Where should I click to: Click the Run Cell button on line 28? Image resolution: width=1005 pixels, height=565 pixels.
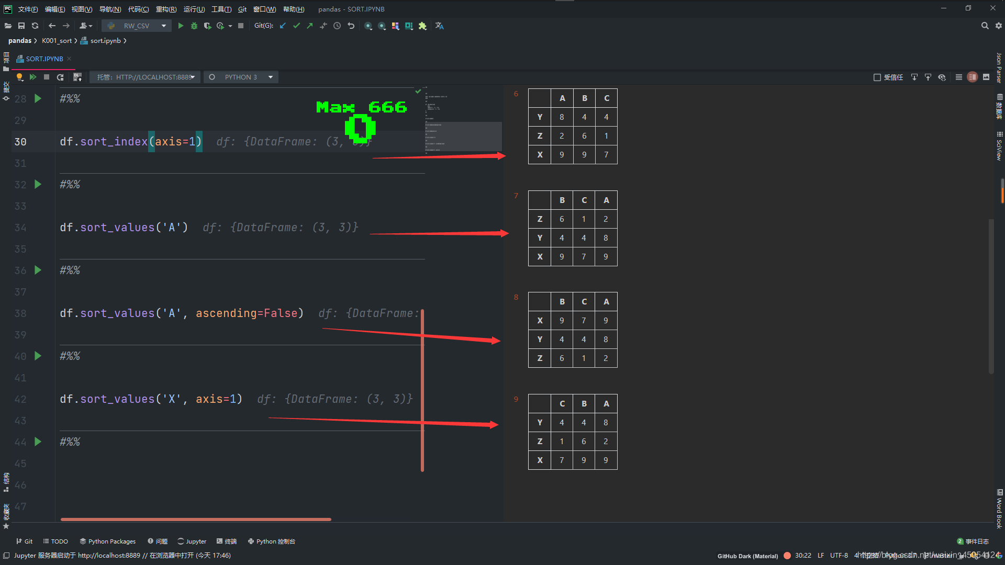38,99
